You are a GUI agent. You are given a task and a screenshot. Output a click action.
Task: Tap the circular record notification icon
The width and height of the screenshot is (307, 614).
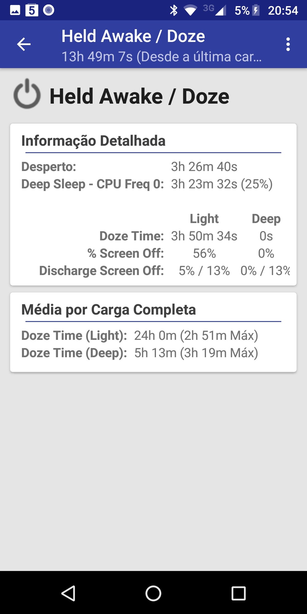coord(49,10)
